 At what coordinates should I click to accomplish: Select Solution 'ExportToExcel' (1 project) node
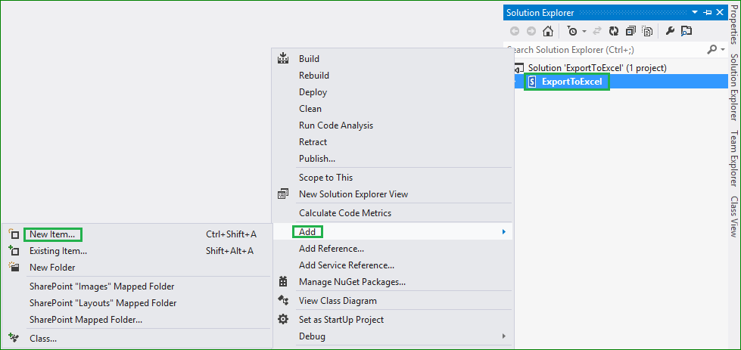pos(597,68)
